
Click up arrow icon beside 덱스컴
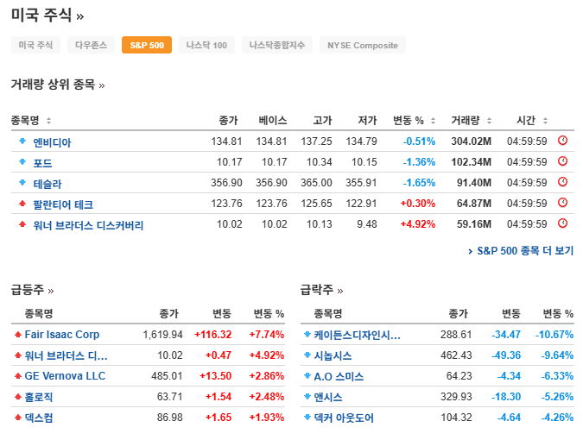[x=18, y=418]
